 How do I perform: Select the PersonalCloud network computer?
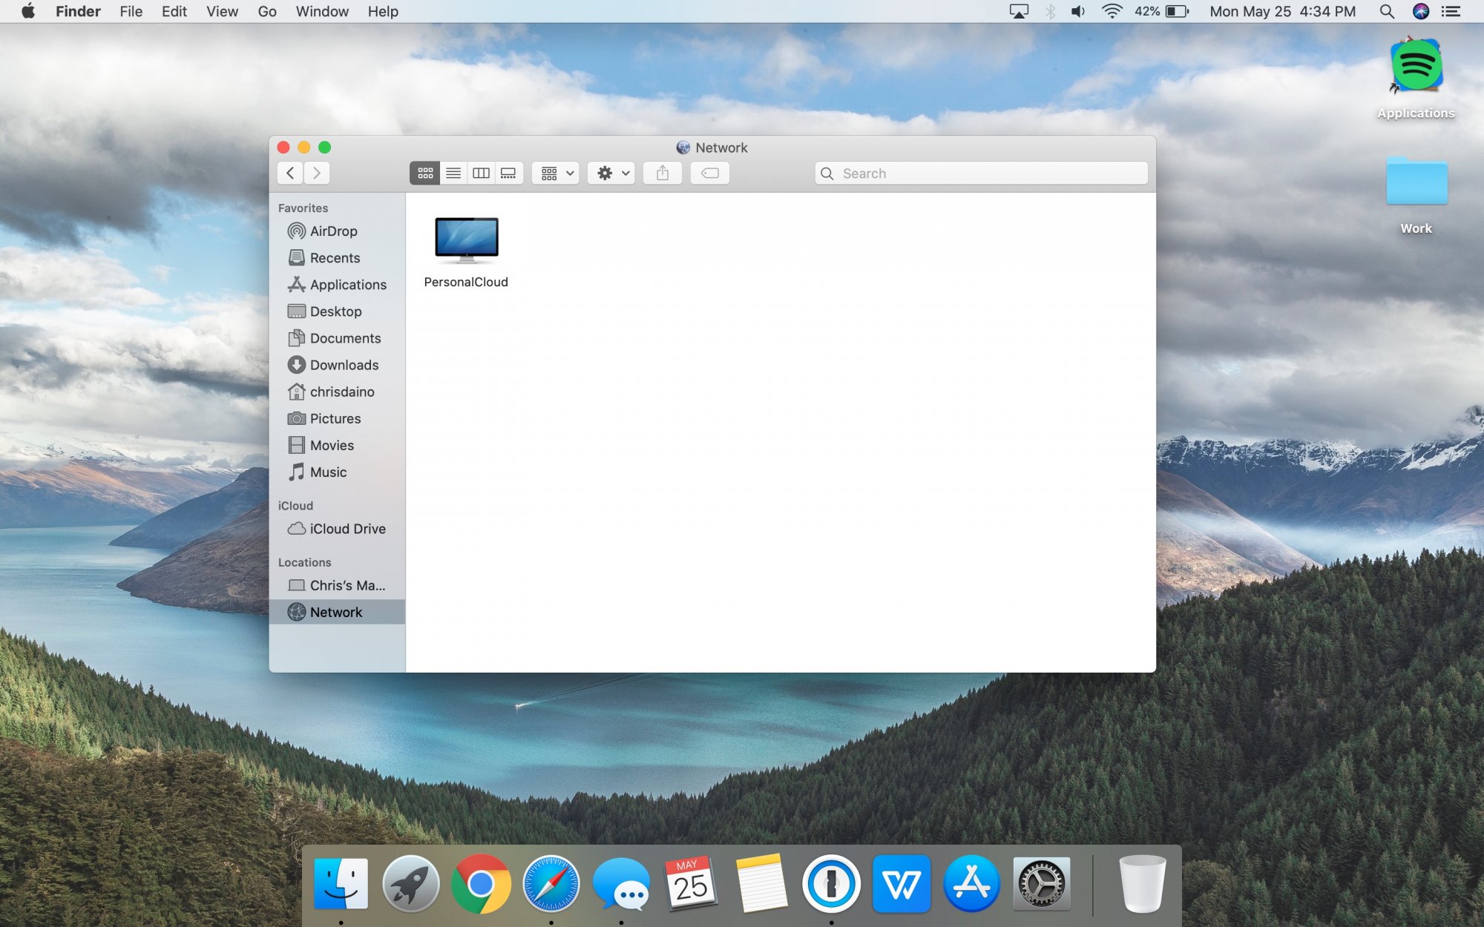pos(466,251)
